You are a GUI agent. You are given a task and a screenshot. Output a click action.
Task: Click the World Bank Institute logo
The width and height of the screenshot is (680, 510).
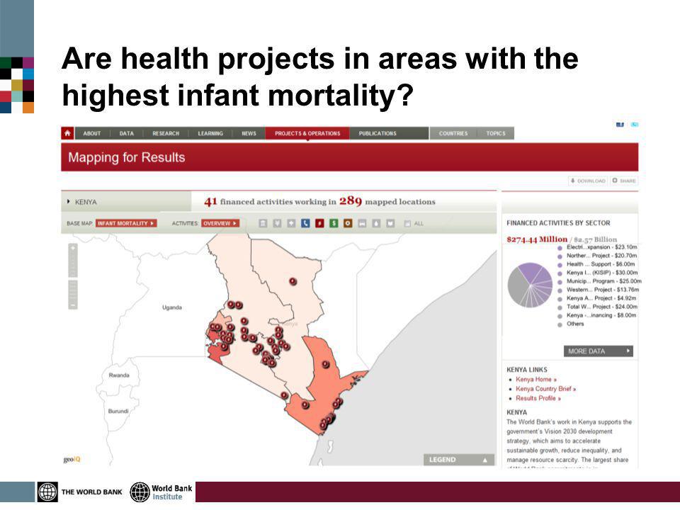coord(161,492)
